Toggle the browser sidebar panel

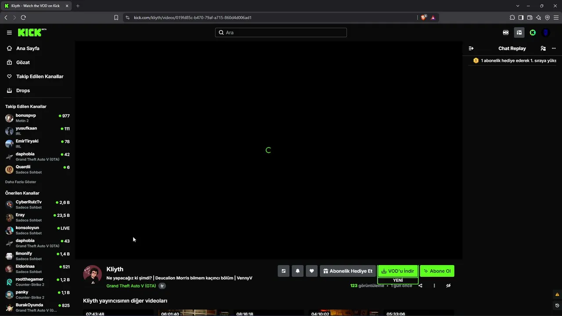(x=521, y=18)
